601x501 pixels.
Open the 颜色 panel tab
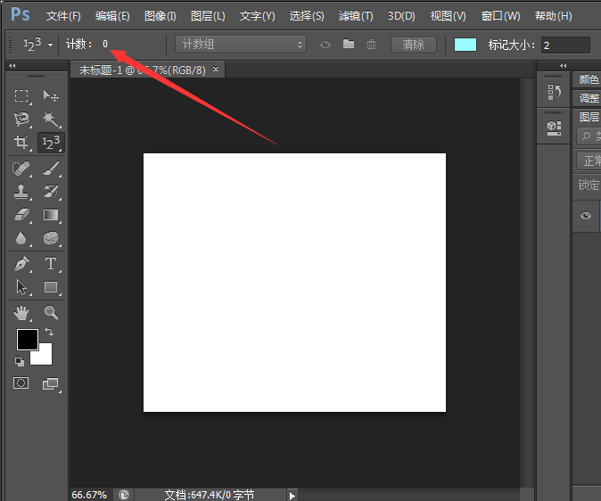pos(589,79)
